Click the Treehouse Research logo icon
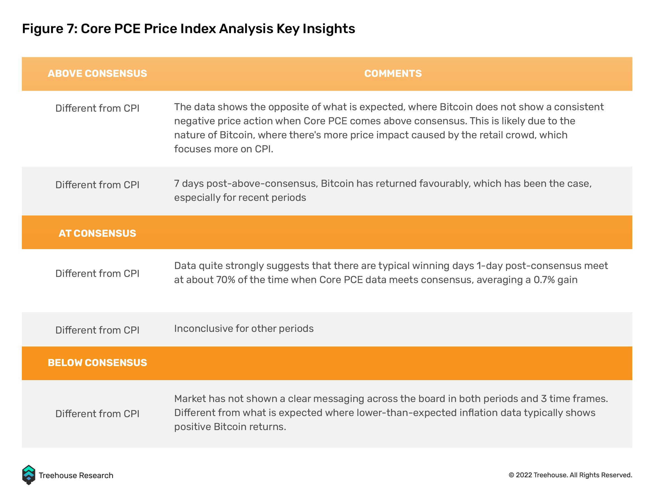 tap(29, 475)
